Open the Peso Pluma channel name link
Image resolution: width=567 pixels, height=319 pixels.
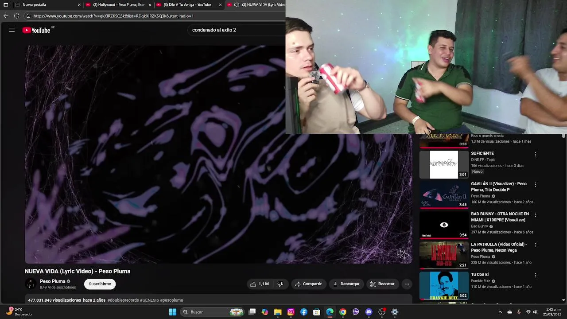point(52,281)
